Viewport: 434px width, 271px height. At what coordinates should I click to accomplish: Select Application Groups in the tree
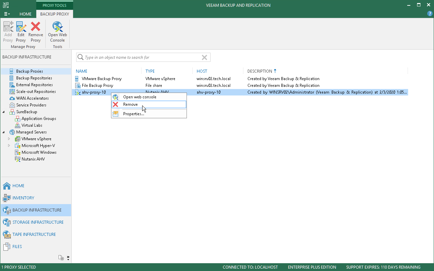(x=39, y=119)
